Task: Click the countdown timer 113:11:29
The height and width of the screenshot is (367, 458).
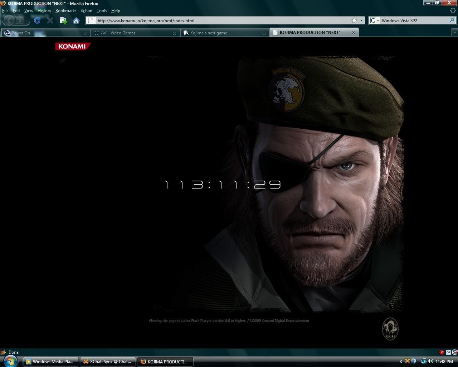Action: click(222, 185)
